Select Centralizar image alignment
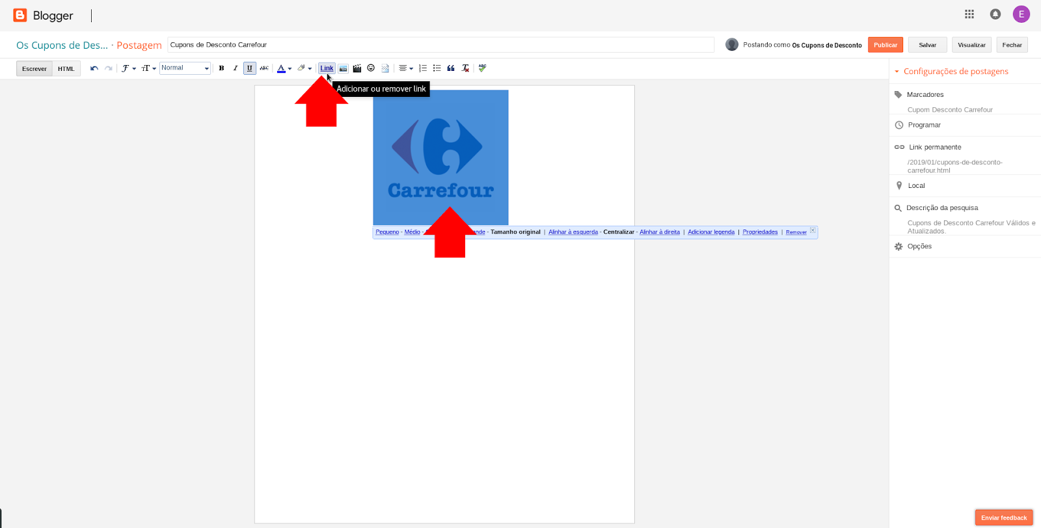 tap(619, 232)
